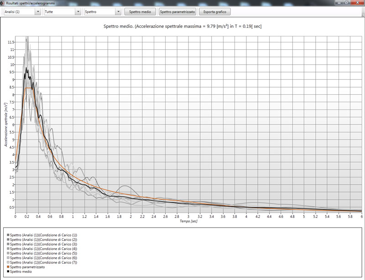Image resolution: width=365 pixels, height=280 pixels.
Task: Select black Spettro medio legend swatch
Action: click(8, 272)
